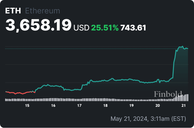
Task: Click the green 25.51% change figure
Action: point(105,28)
